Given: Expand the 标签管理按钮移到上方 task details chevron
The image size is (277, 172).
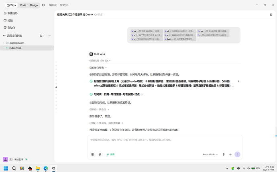Looking at the screenshot, I should pyautogui.click(x=238, y=81).
